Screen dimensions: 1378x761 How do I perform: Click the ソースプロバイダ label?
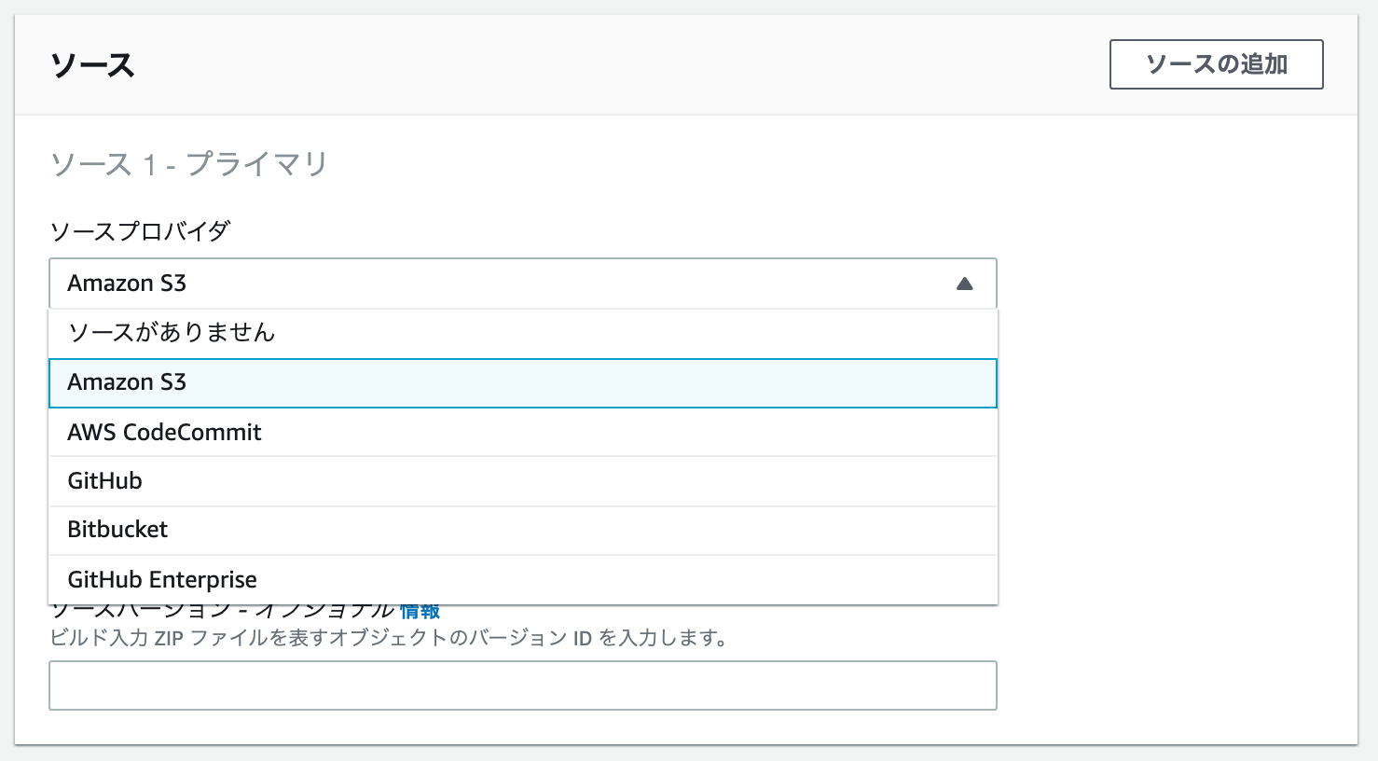click(140, 231)
